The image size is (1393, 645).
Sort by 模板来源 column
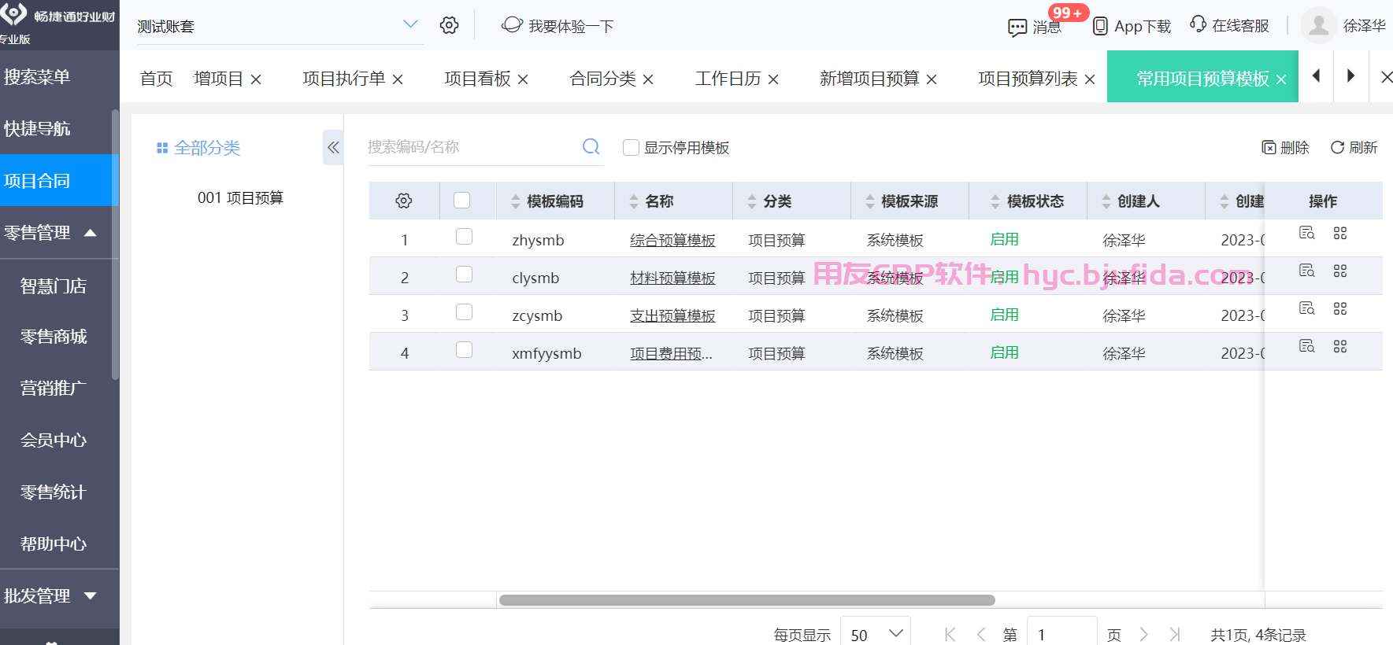tap(870, 201)
